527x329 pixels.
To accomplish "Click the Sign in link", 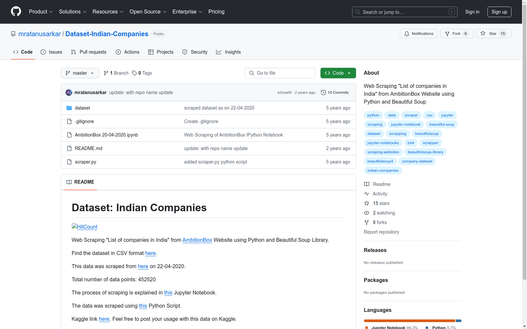I will tap(472, 12).
